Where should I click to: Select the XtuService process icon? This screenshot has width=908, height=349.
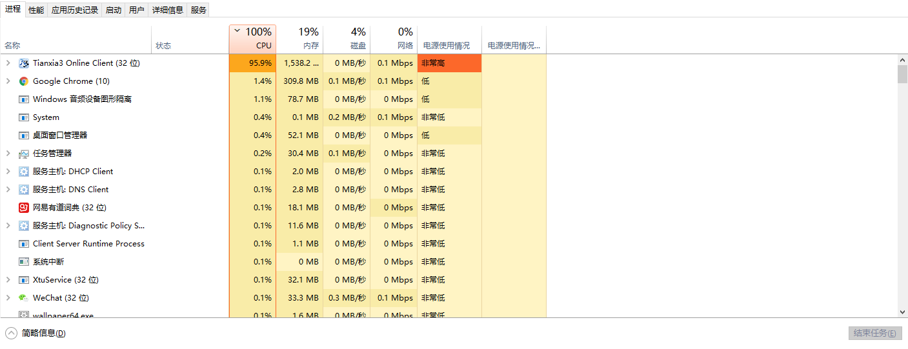click(24, 280)
